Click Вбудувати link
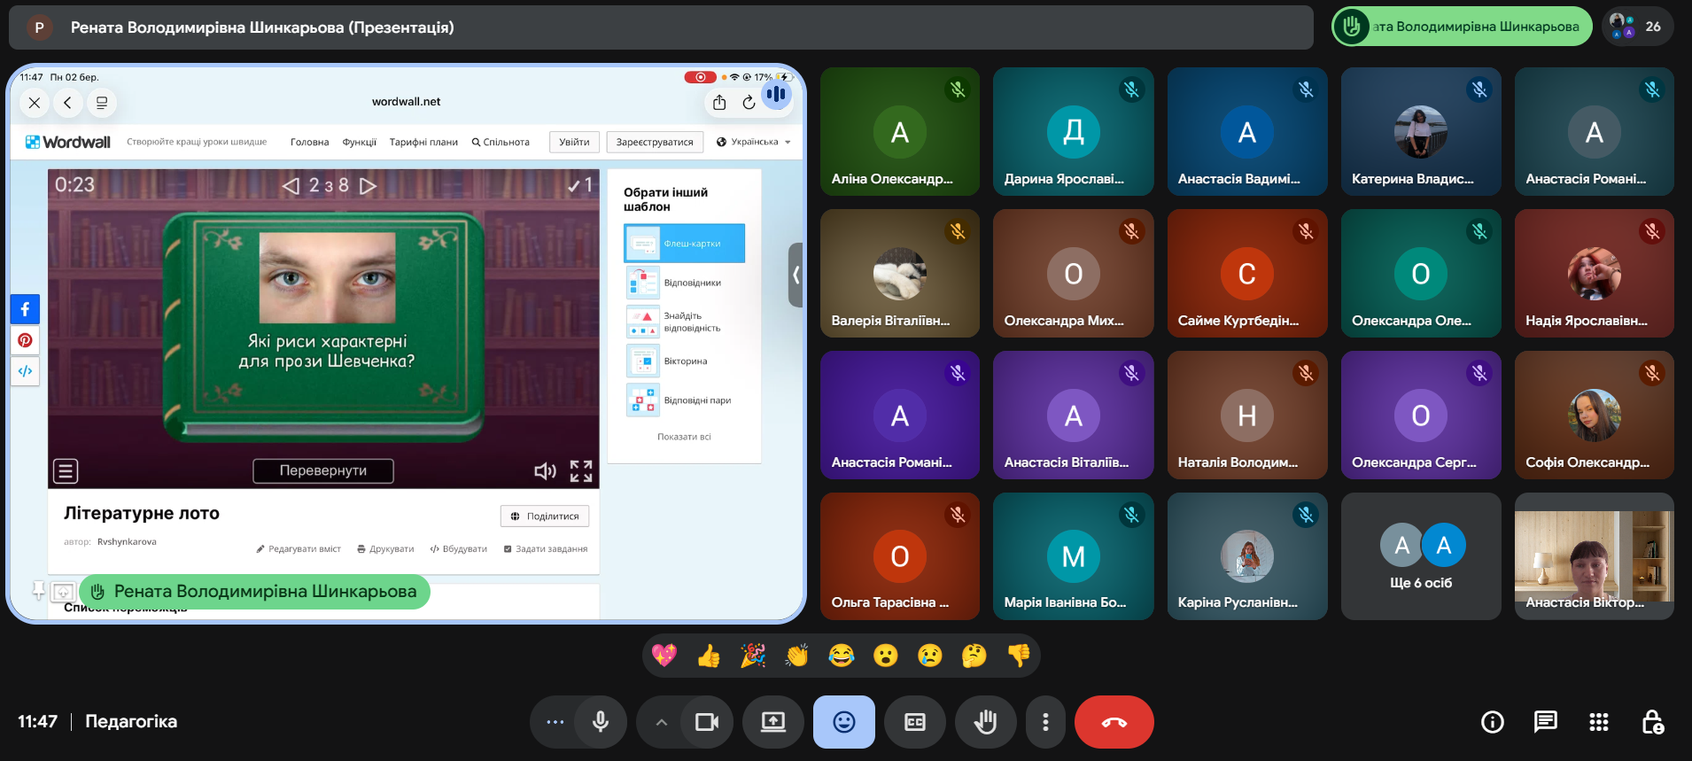1692x761 pixels. tap(459, 549)
